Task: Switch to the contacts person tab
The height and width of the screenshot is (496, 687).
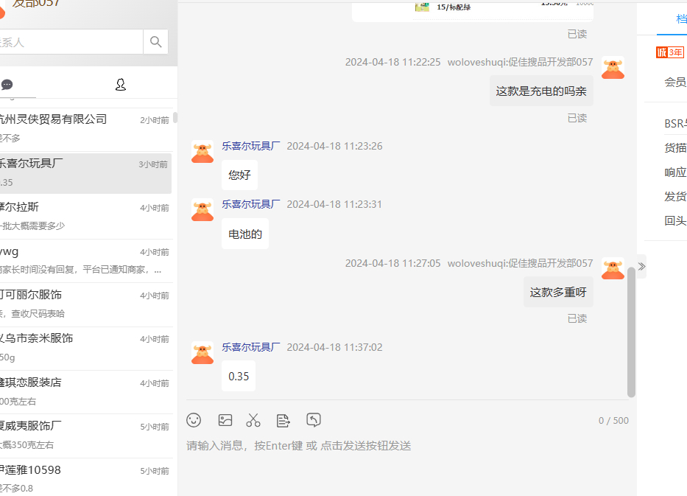Action: tap(121, 85)
